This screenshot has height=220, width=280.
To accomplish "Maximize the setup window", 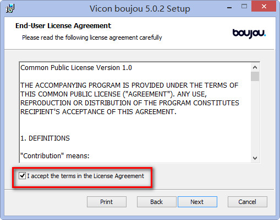I will tap(244, 7).
